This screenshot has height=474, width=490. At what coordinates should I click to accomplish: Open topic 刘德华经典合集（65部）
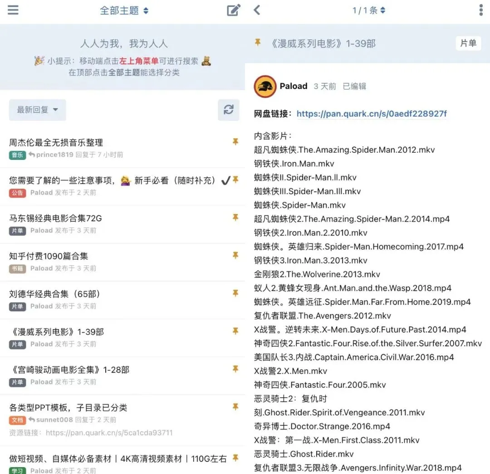point(54,294)
